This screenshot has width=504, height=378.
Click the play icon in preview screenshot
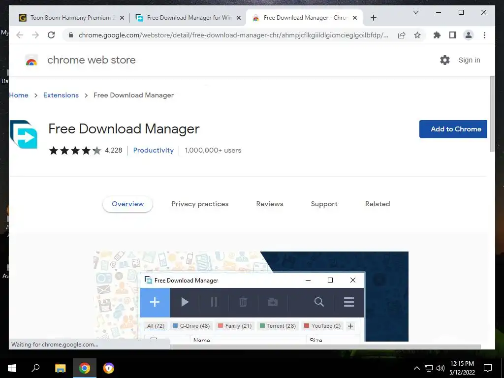(x=185, y=302)
